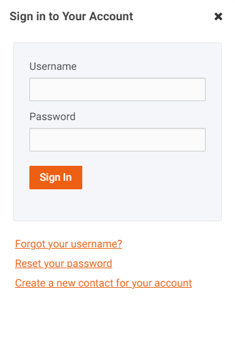
Task: Submit the credentials with Sign In
Action: pos(55,178)
